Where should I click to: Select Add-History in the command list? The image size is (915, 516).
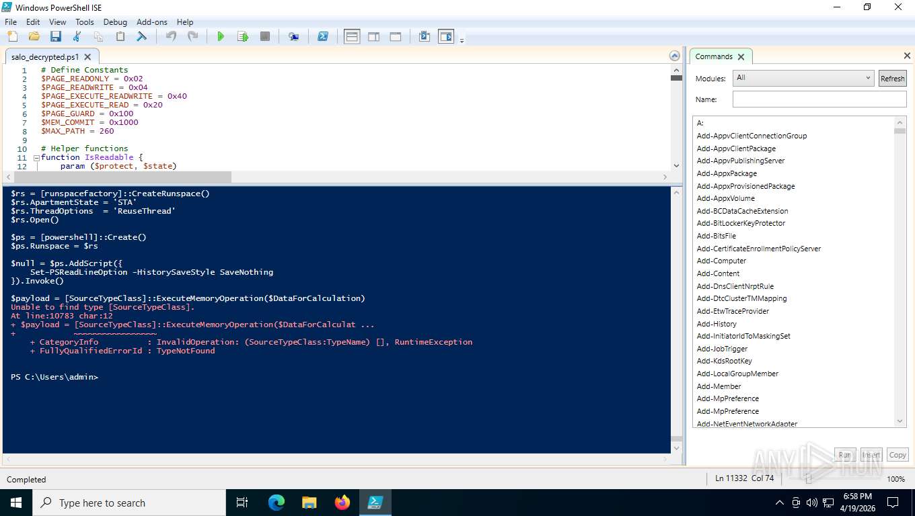(717, 324)
